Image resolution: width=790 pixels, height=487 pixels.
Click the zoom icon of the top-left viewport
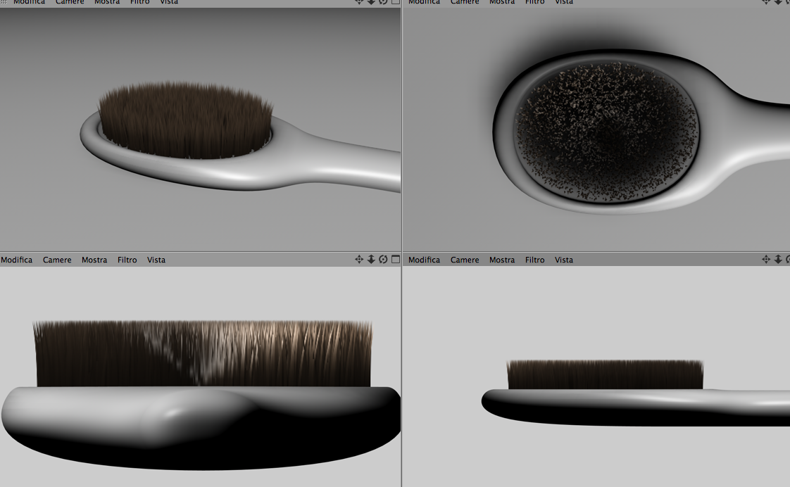click(x=371, y=2)
